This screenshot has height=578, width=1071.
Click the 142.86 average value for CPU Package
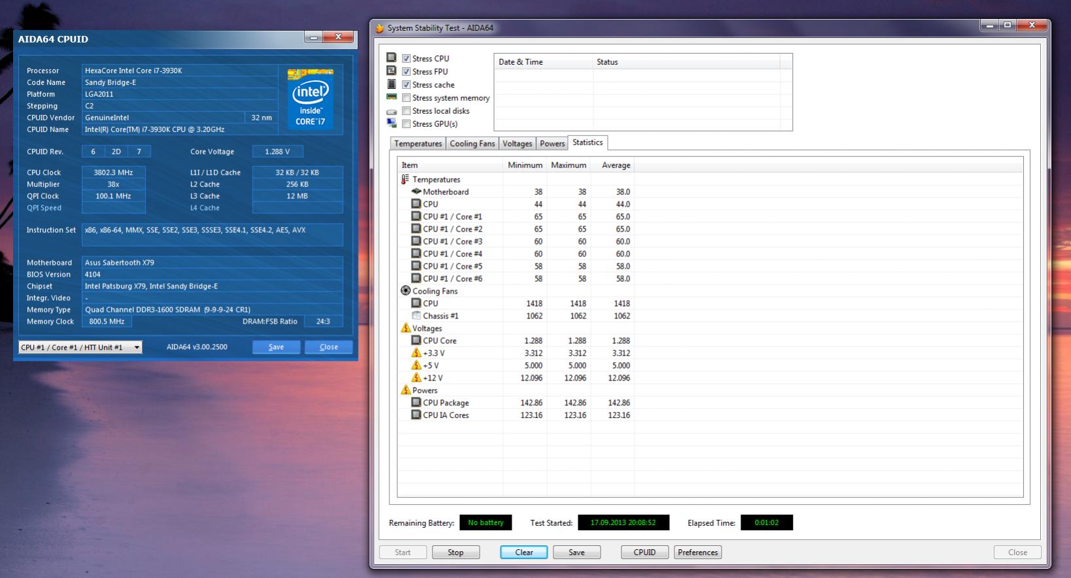pos(619,403)
